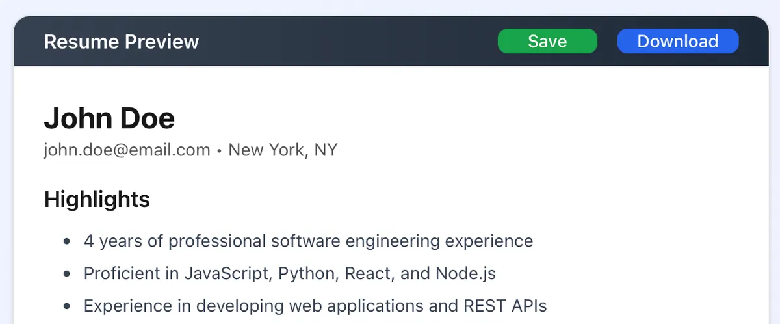The image size is (780, 324).
Task: Click the dot separator between email and location
Action: pos(220,151)
